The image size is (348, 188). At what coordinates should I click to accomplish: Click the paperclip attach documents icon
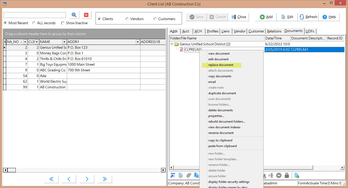pos(189,176)
